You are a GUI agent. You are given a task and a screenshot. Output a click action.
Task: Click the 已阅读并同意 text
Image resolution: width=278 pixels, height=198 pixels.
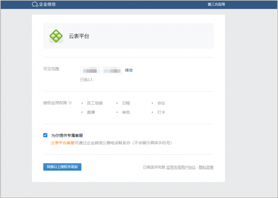click(x=154, y=167)
